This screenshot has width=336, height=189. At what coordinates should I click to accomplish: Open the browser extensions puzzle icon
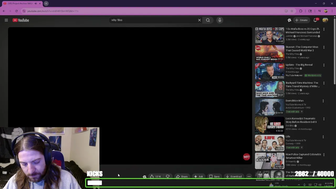301,11
